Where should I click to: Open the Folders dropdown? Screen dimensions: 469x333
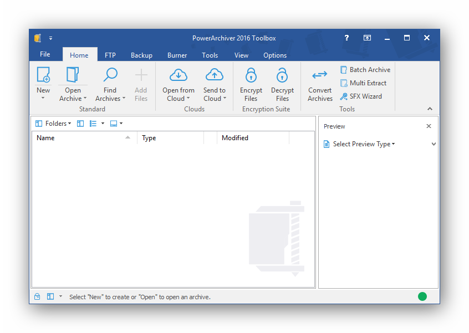coord(53,124)
